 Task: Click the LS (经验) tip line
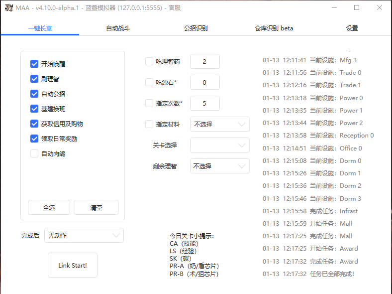tap(183, 251)
